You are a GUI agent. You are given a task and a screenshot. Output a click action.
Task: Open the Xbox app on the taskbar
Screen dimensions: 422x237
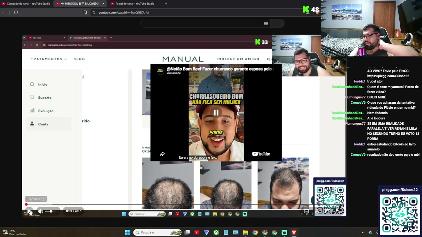coord(216,233)
